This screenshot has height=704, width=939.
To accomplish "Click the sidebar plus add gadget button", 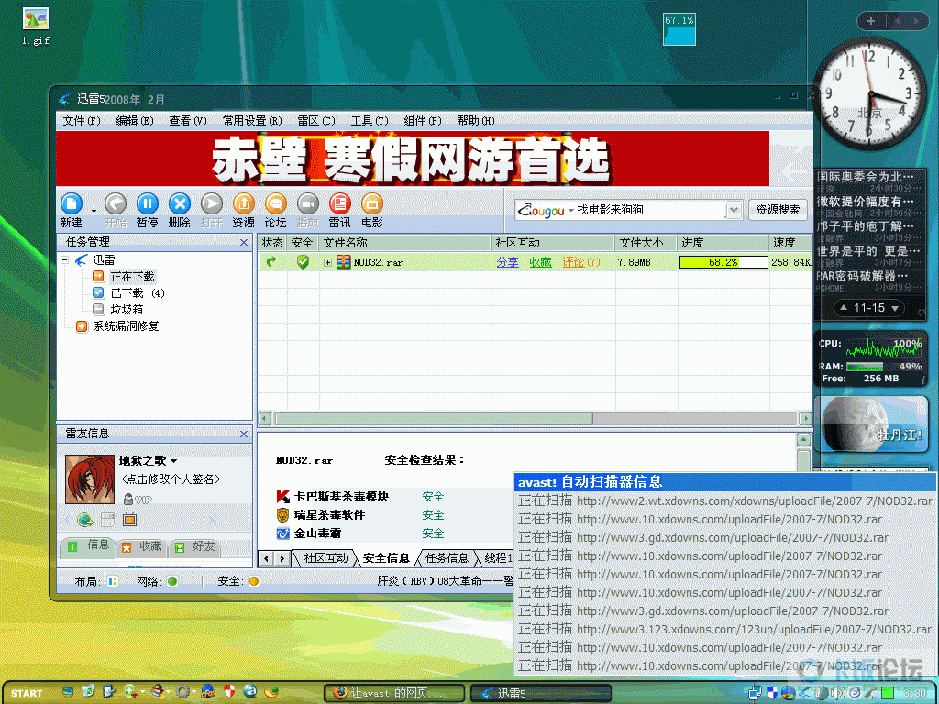I will click(x=871, y=21).
